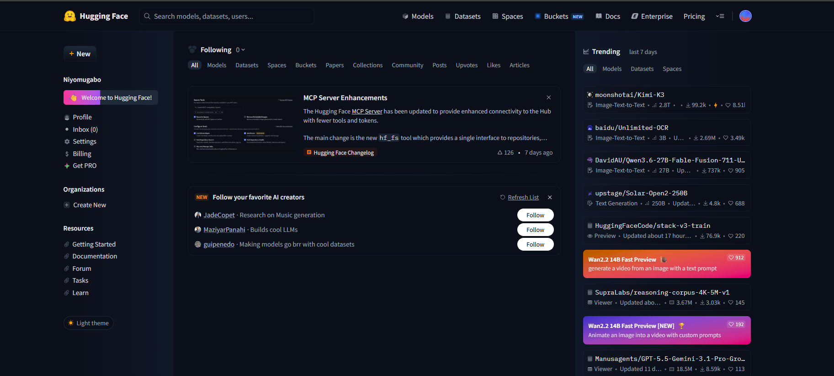Open the Hugging Face Changelog tag
Image resolution: width=834 pixels, height=376 pixels.
(340, 153)
